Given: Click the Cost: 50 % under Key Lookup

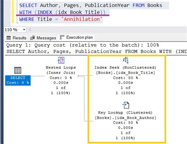Looking at the screenshot, I should click(125, 123).
